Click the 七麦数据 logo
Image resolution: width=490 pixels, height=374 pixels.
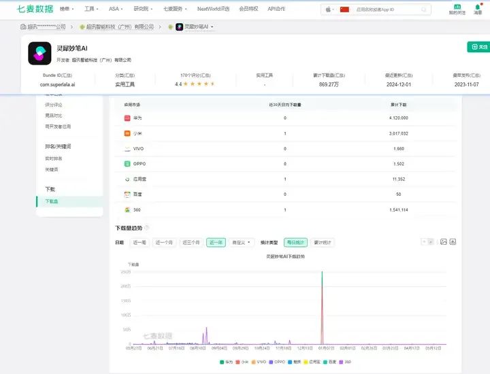pyautogui.click(x=35, y=9)
